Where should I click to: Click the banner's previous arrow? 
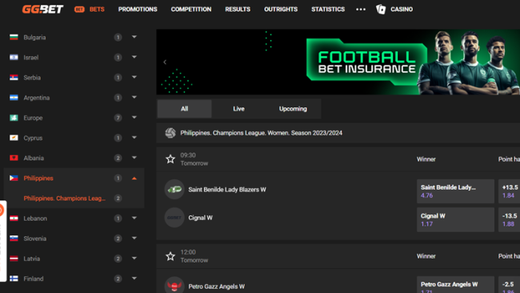pos(165,62)
